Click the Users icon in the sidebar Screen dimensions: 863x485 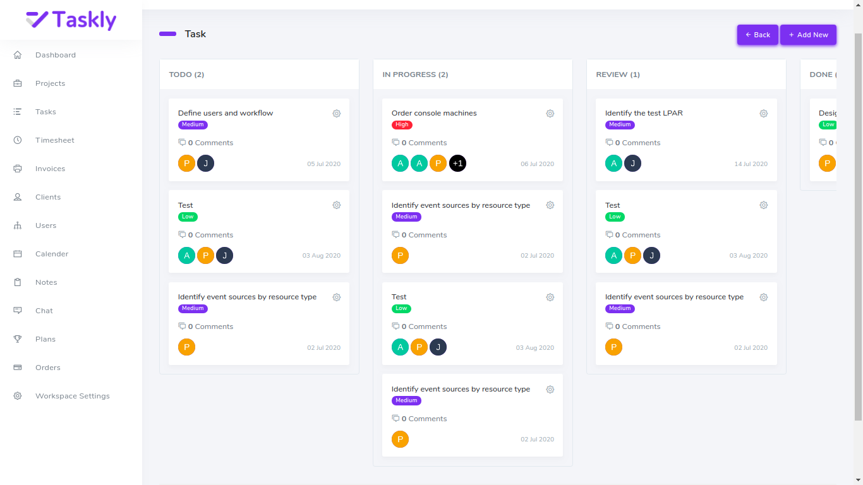(x=18, y=225)
